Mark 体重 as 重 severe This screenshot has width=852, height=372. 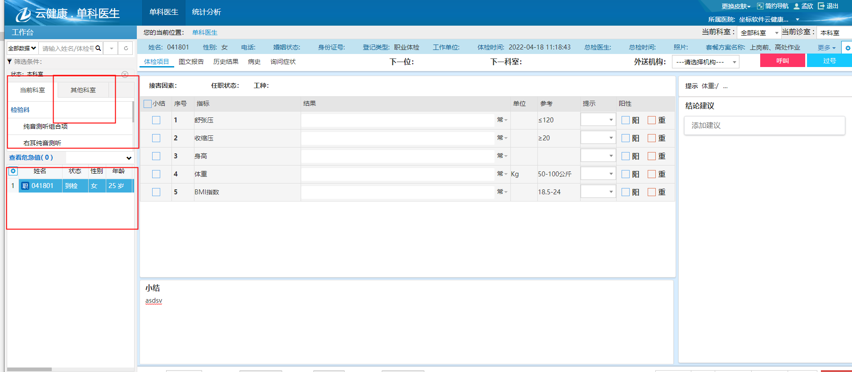[x=652, y=174]
